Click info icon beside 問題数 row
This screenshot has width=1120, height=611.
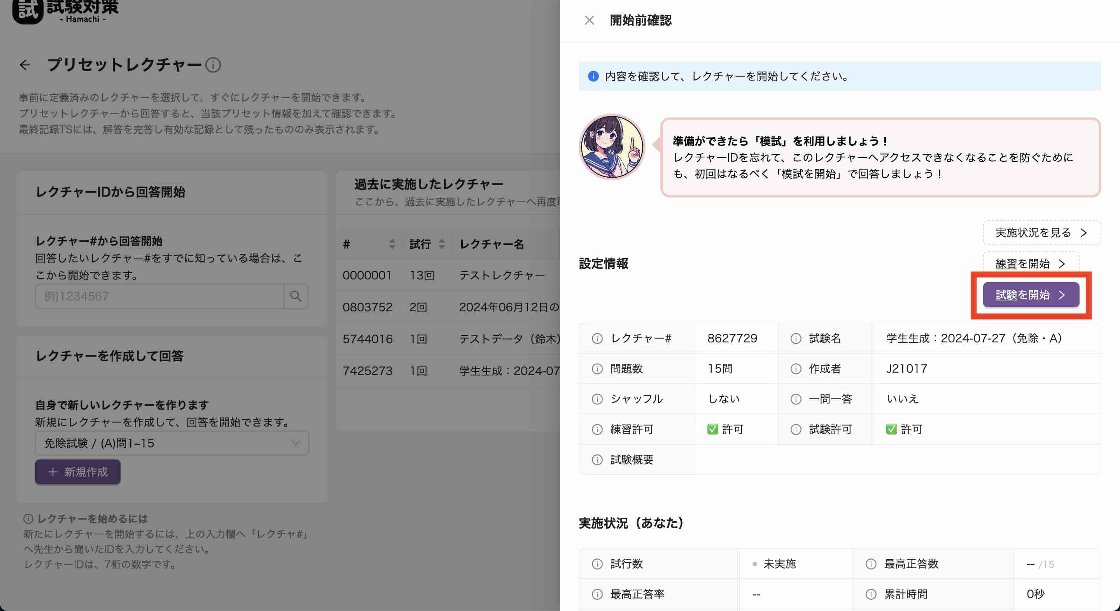pyautogui.click(x=597, y=369)
